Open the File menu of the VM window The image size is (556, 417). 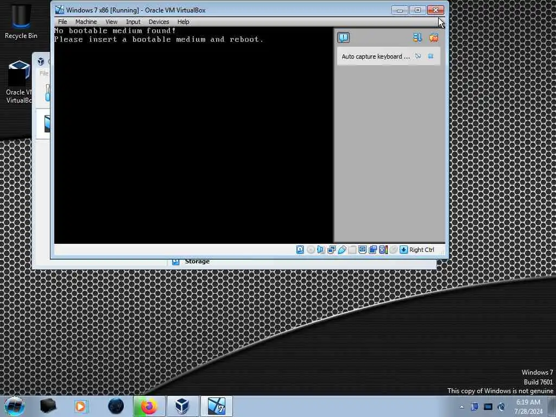pyautogui.click(x=62, y=22)
